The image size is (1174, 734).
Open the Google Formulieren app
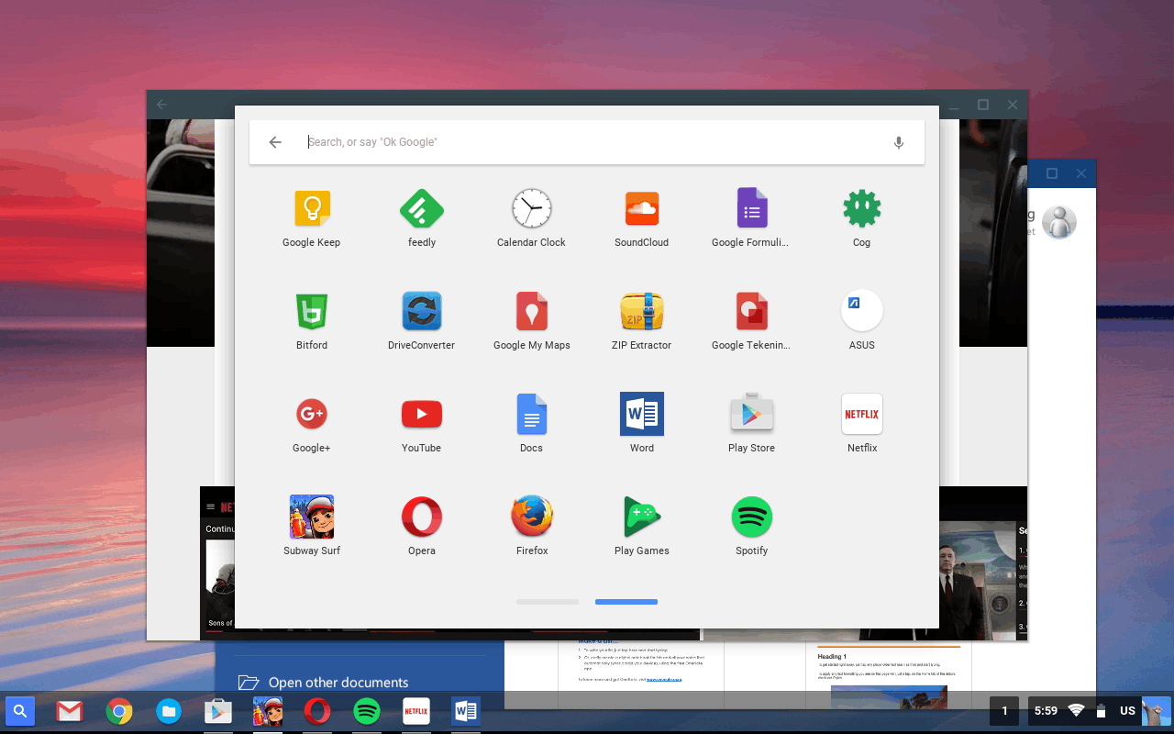752,208
